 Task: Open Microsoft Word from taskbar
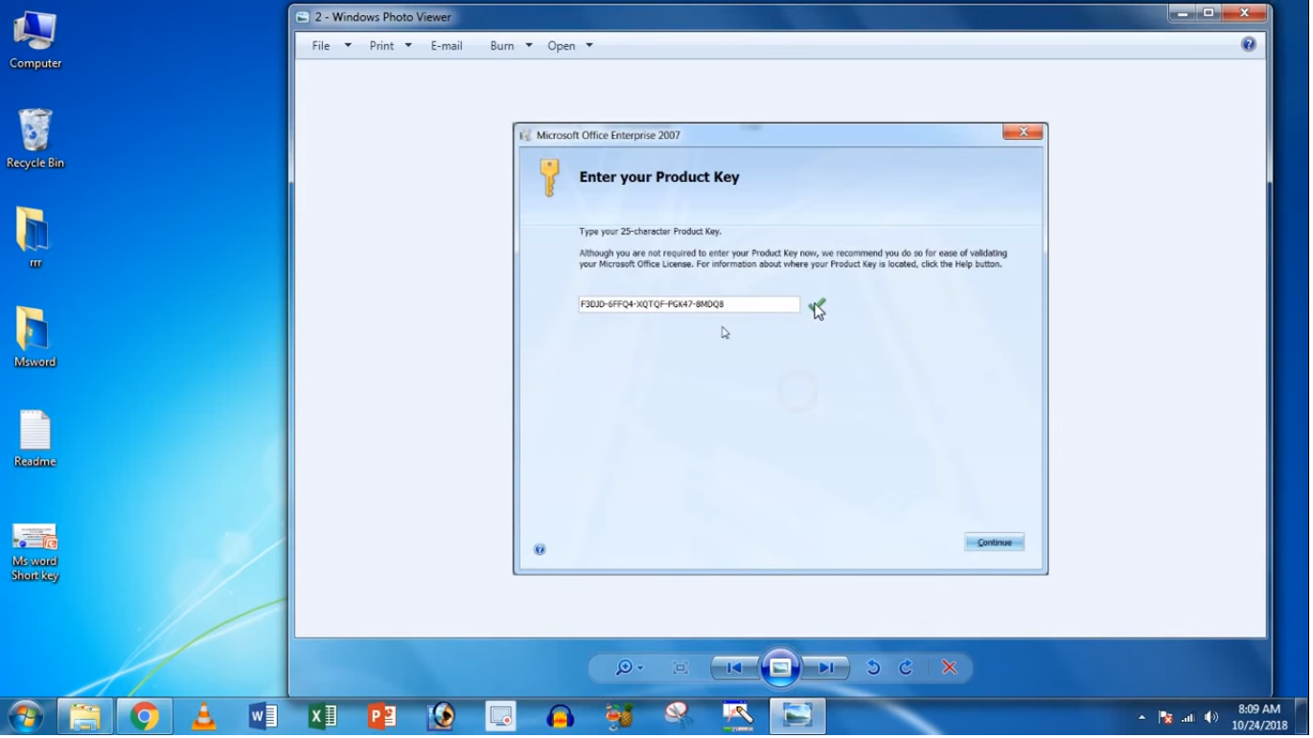263,716
